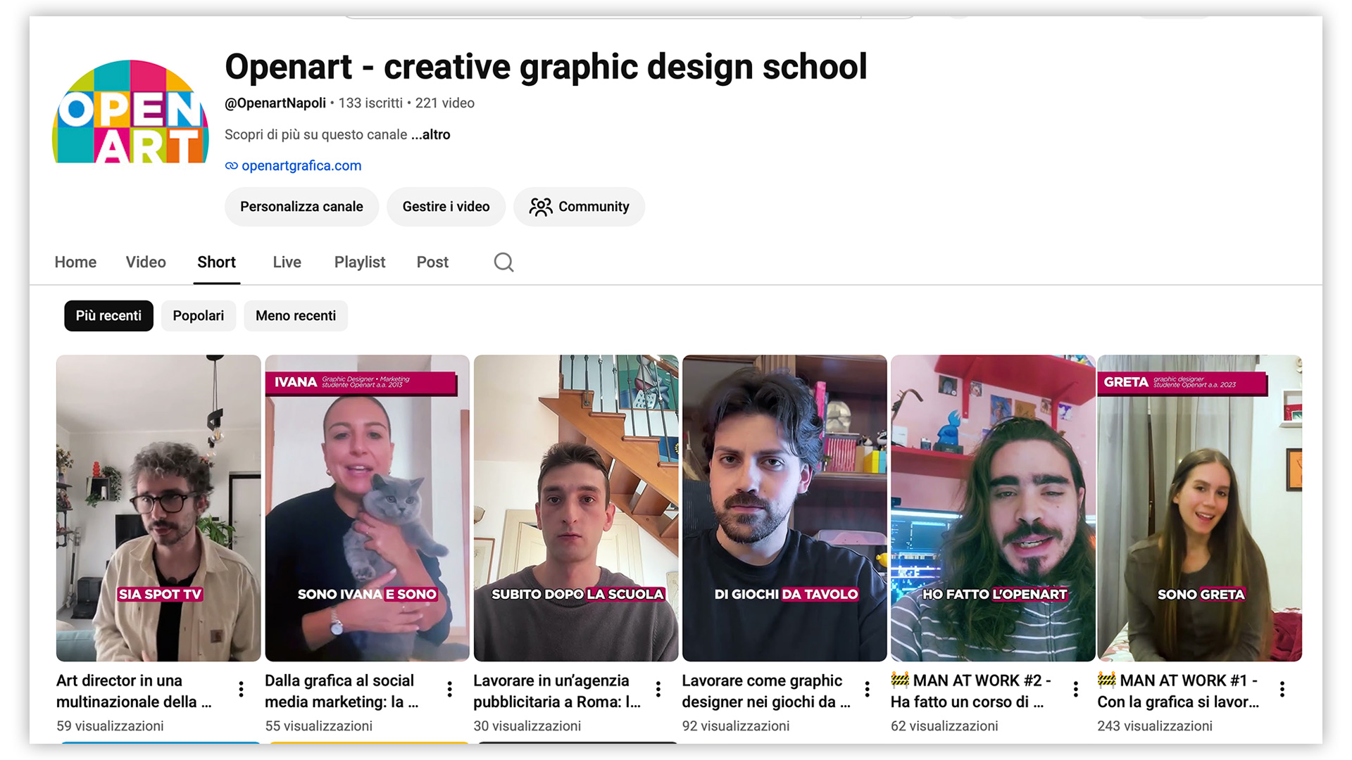Select the 'Popolari' filter chip
The height and width of the screenshot is (760, 1352).
pyautogui.click(x=199, y=316)
